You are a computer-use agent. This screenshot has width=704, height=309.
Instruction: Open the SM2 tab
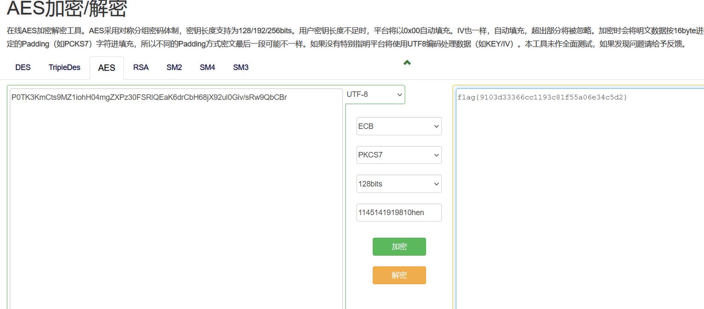(174, 67)
